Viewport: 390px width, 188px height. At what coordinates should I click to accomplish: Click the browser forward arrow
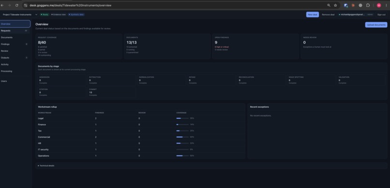10,5
